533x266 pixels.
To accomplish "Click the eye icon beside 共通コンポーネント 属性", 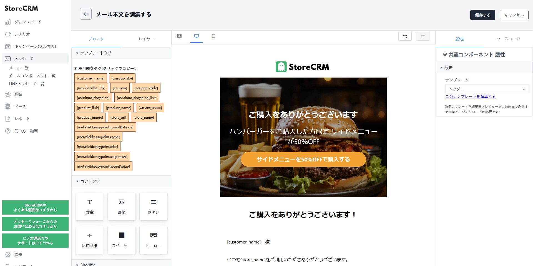I will coord(445,54).
